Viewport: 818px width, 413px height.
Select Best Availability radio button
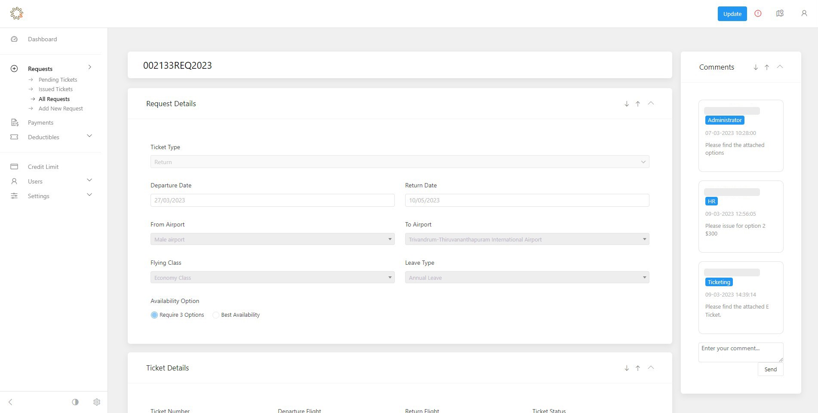pyautogui.click(x=216, y=315)
